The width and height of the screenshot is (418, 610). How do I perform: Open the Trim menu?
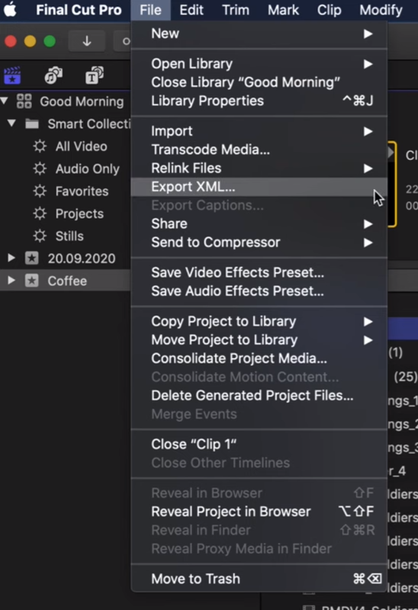coord(236,10)
